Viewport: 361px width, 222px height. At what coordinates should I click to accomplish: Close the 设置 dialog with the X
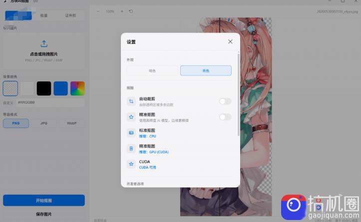pyautogui.click(x=230, y=41)
